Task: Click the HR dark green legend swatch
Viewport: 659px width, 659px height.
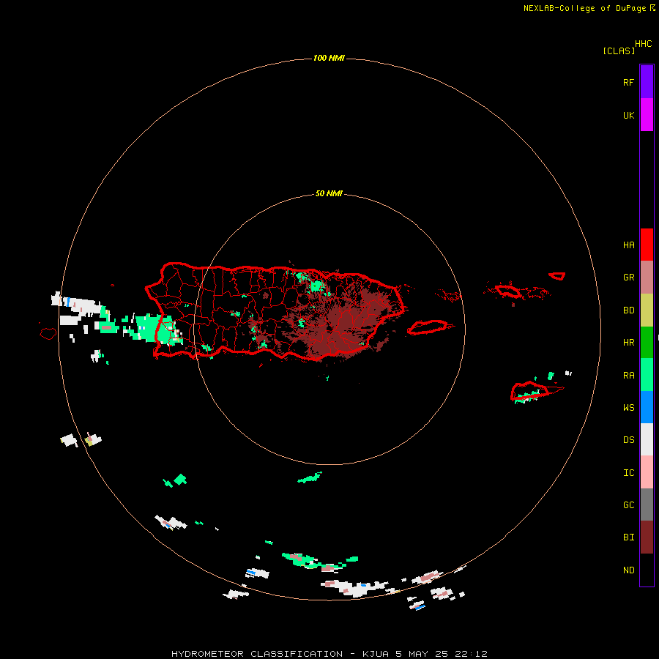Action: (647, 343)
